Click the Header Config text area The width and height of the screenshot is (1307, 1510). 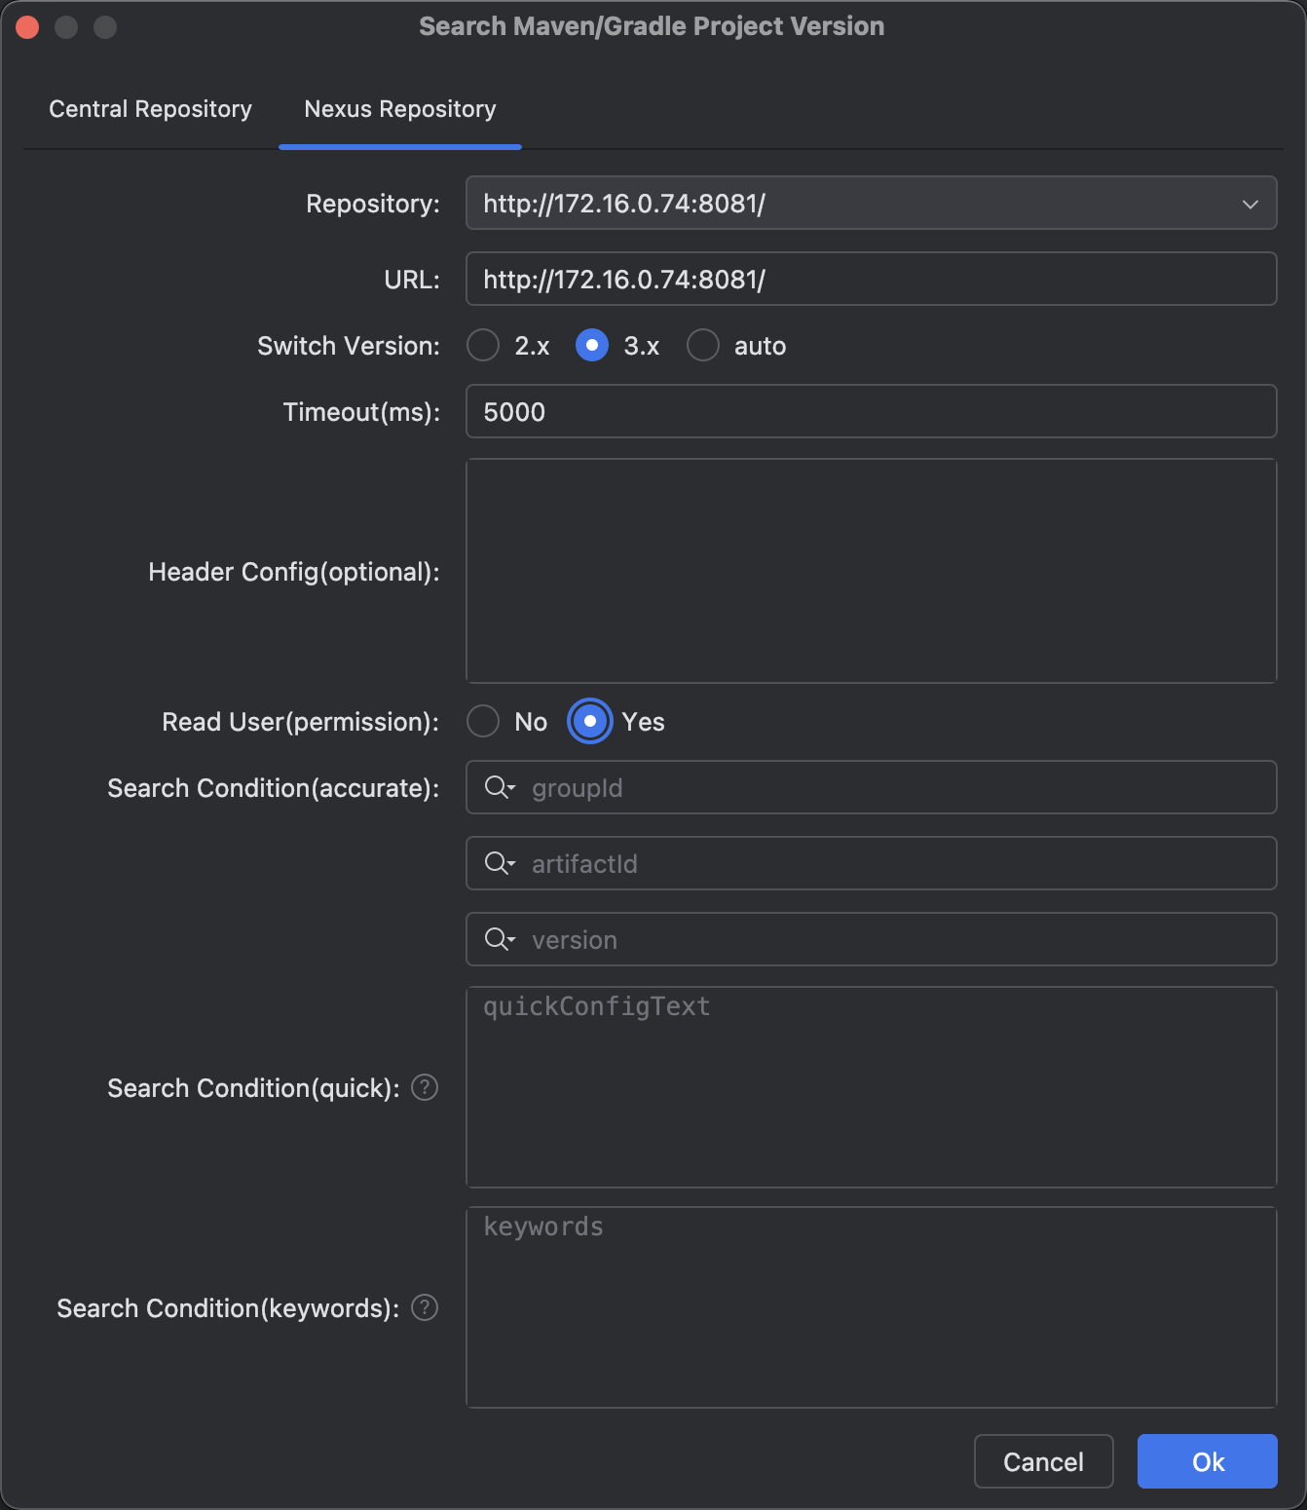coord(871,571)
